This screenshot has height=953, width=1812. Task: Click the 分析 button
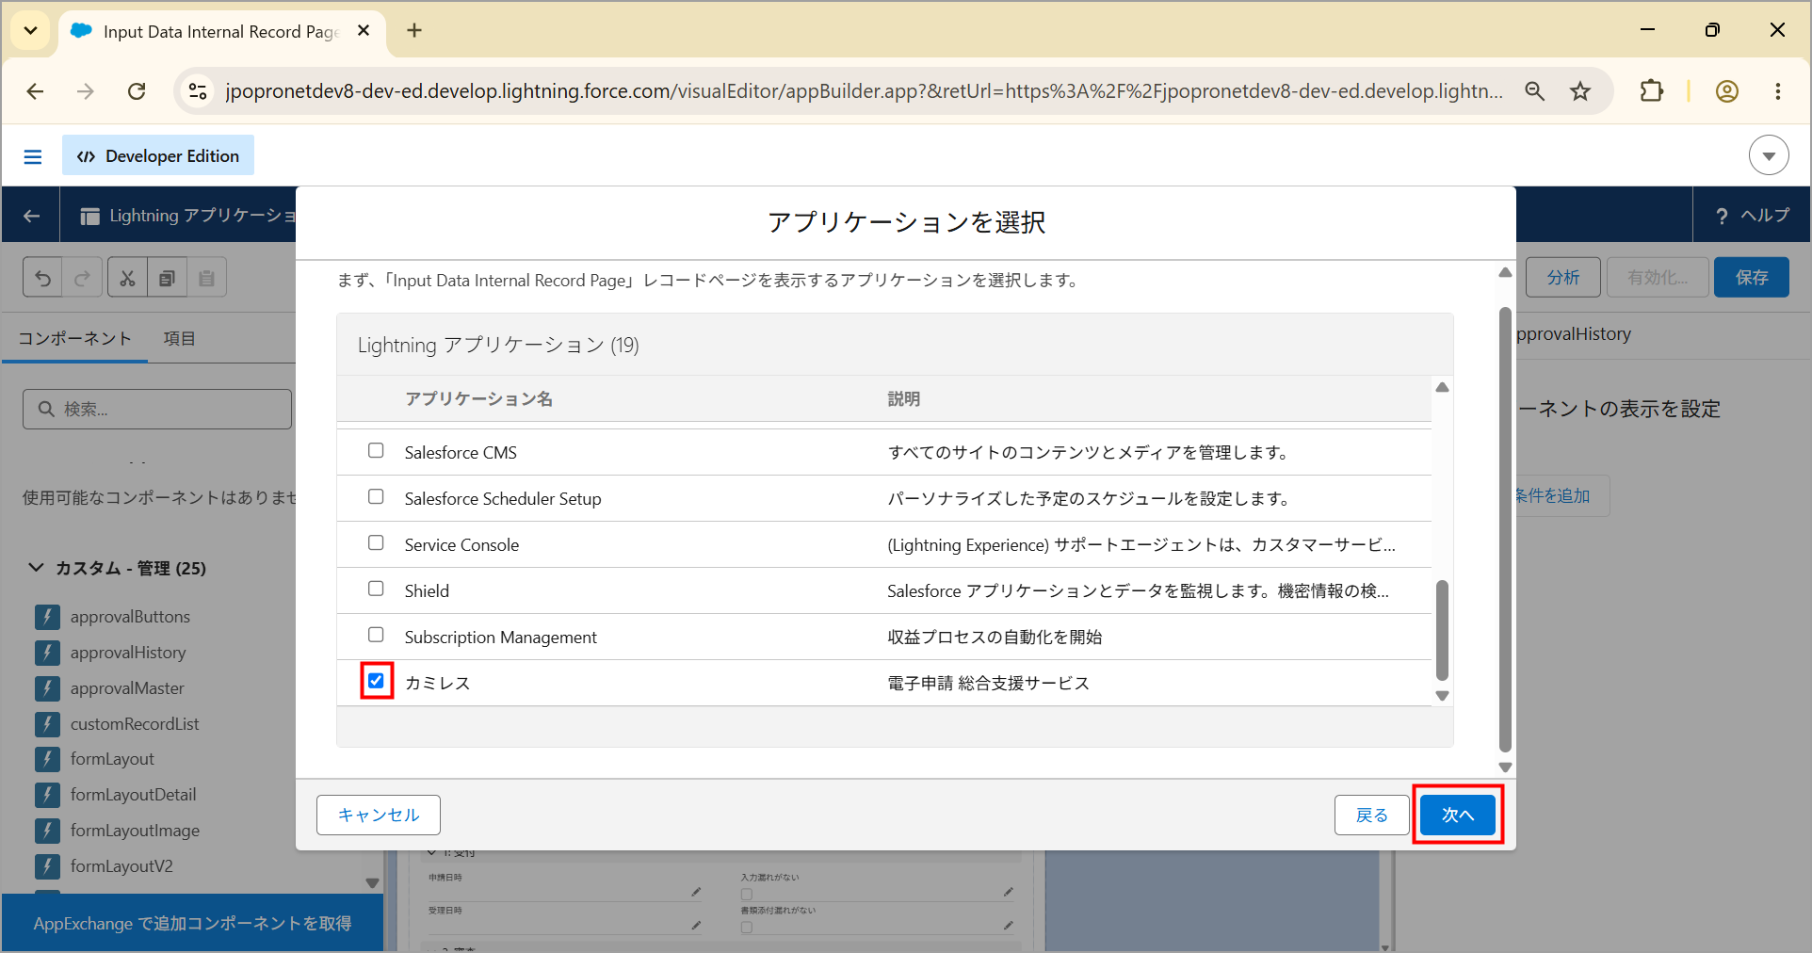click(1563, 278)
